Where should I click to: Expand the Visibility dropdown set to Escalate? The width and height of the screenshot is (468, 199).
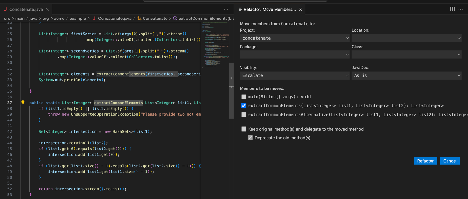coord(294,75)
